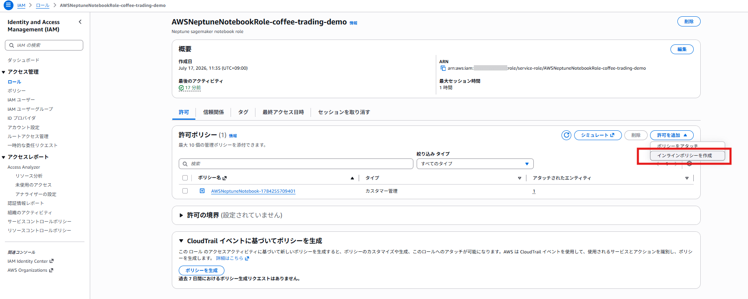Screen dimensions: 748x299
Task: Click the 編集 button in summary
Action: tap(682, 49)
